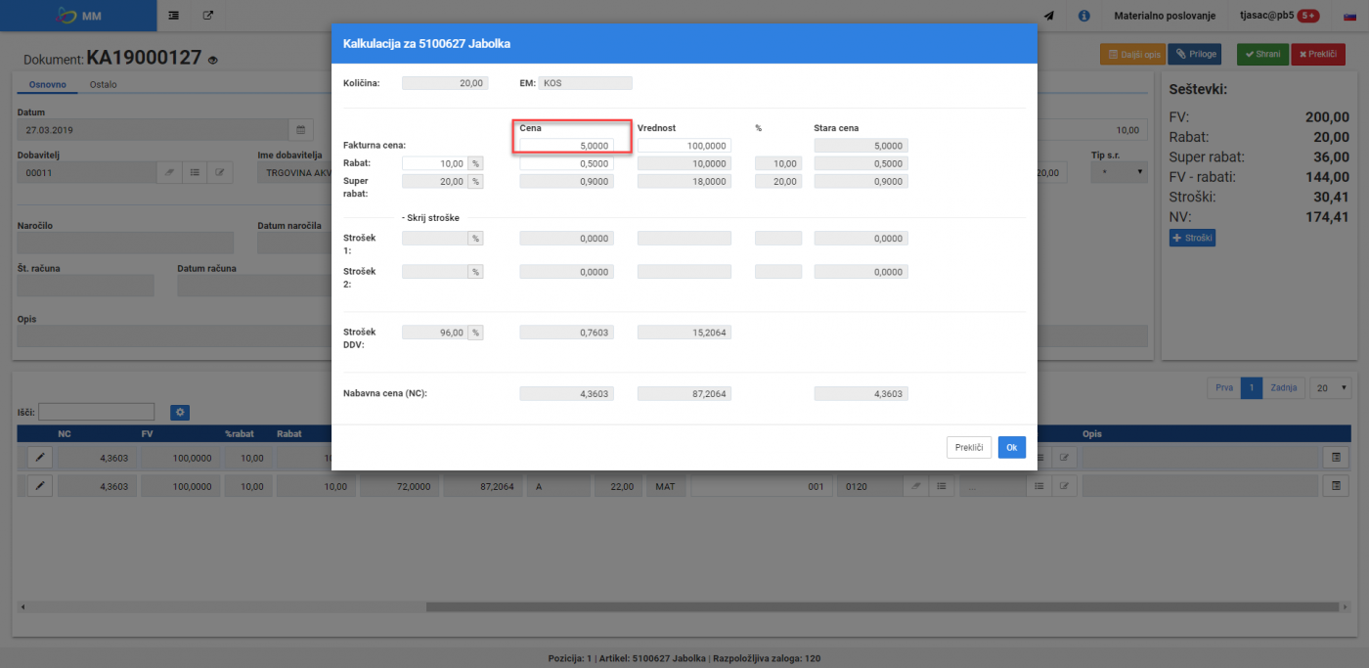Open the Priloge attachments button
1369x668 pixels.
pyautogui.click(x=1197, y=55)
